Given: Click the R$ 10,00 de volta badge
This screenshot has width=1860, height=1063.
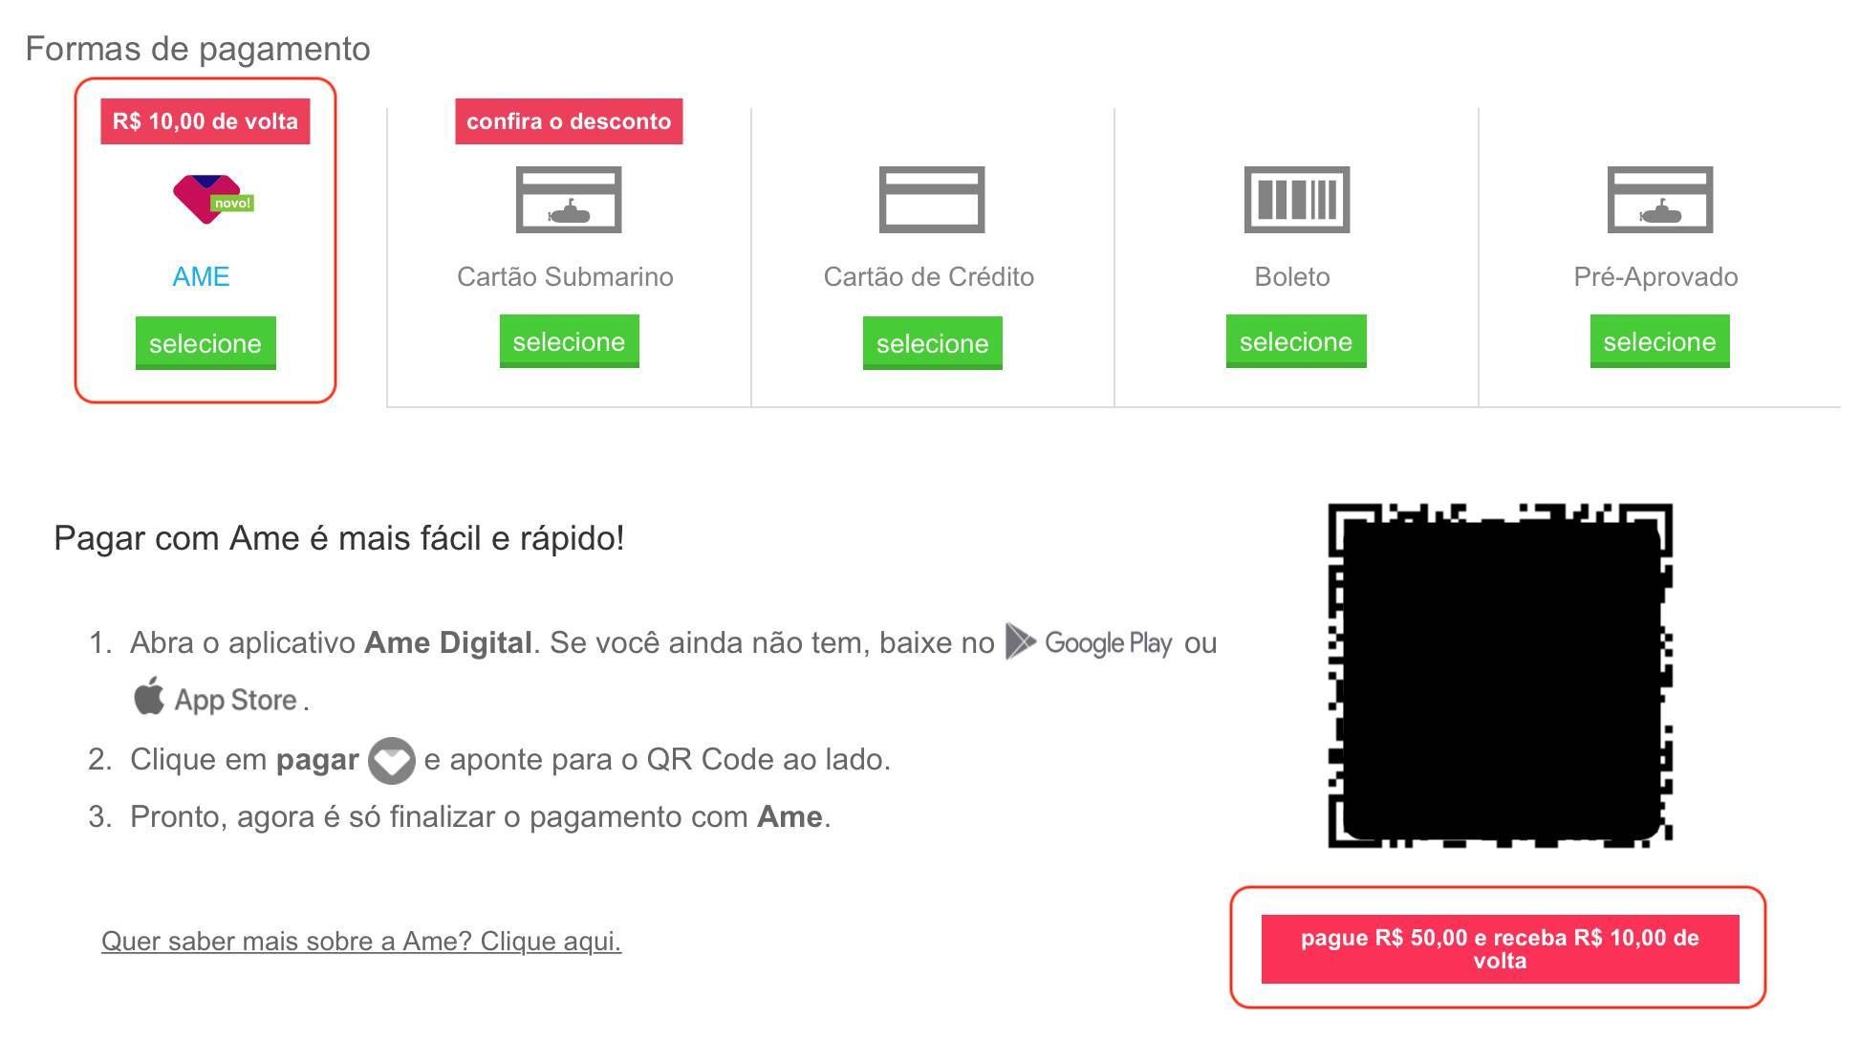Looking at the screenshot, I should (205, 121).
